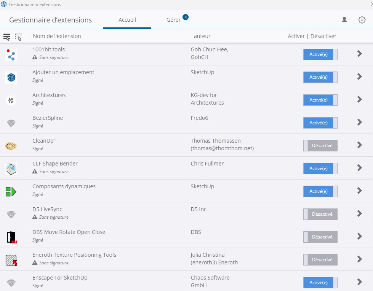Switch to the Gérer tab
373x291 pixels.
click(174, 20)
